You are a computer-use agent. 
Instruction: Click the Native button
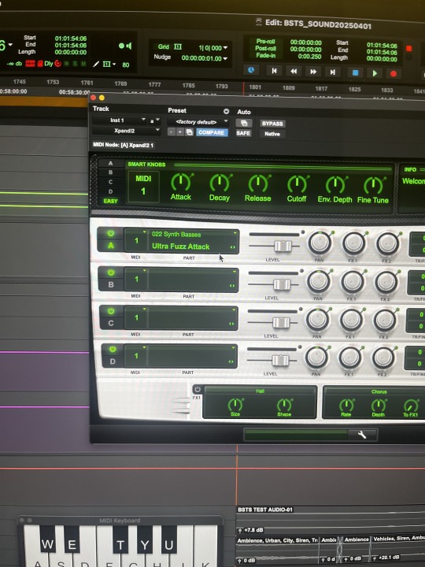tap(272, 134)
